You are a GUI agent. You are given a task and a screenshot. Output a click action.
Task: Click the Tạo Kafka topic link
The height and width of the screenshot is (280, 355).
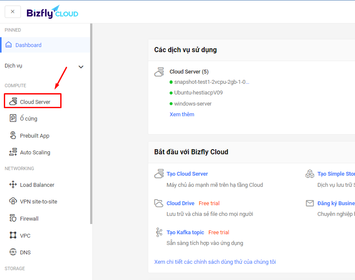click(185, 233)
